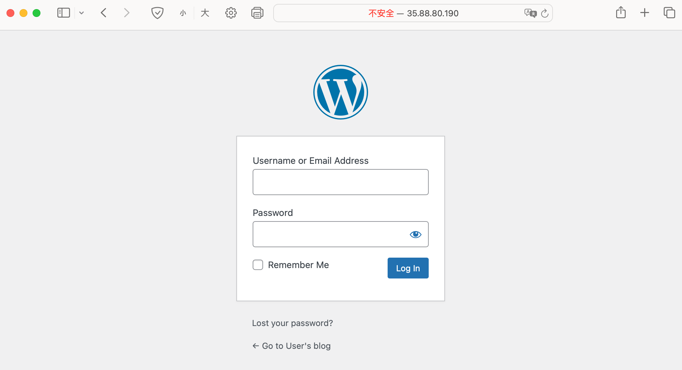Click the 不安全 warning label in address bar
Image resolution: width=682 pixels, height=370 pixels.
click(x=381, y=13)
